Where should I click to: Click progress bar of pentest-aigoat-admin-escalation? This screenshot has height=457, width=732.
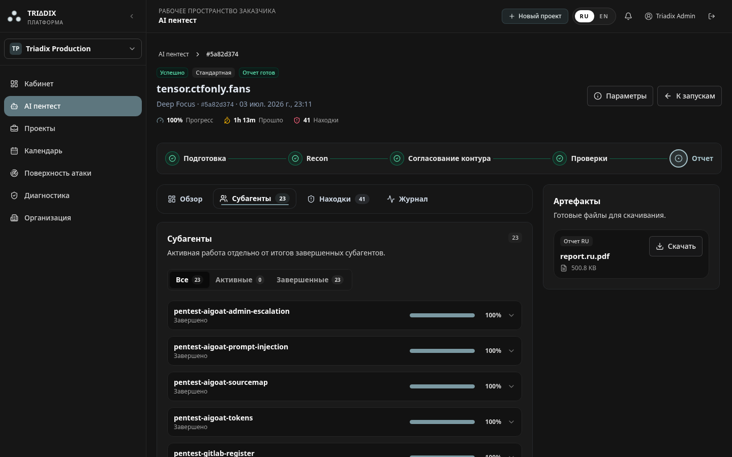(442, 315)
